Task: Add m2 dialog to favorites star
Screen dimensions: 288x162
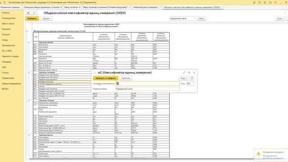Action: coord(95,73)
